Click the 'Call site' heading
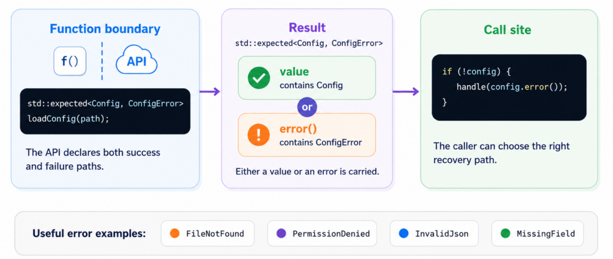The image size is (613, 259). (x=508, y=30)
